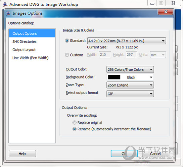Click the Overwrite existing label
Viewport: 183px width, 167px height.
[x=82, y=115]
